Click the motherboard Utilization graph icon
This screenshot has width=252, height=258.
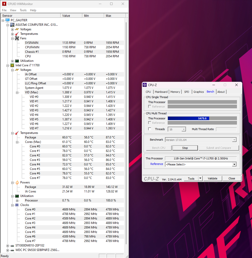(x=17, y=61)
